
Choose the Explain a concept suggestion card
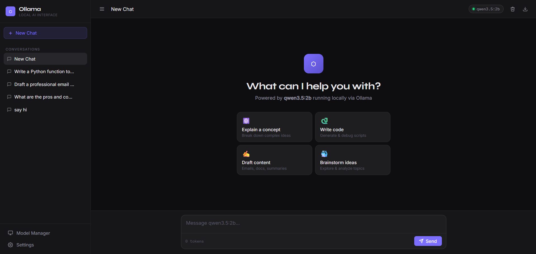[274, 127]
